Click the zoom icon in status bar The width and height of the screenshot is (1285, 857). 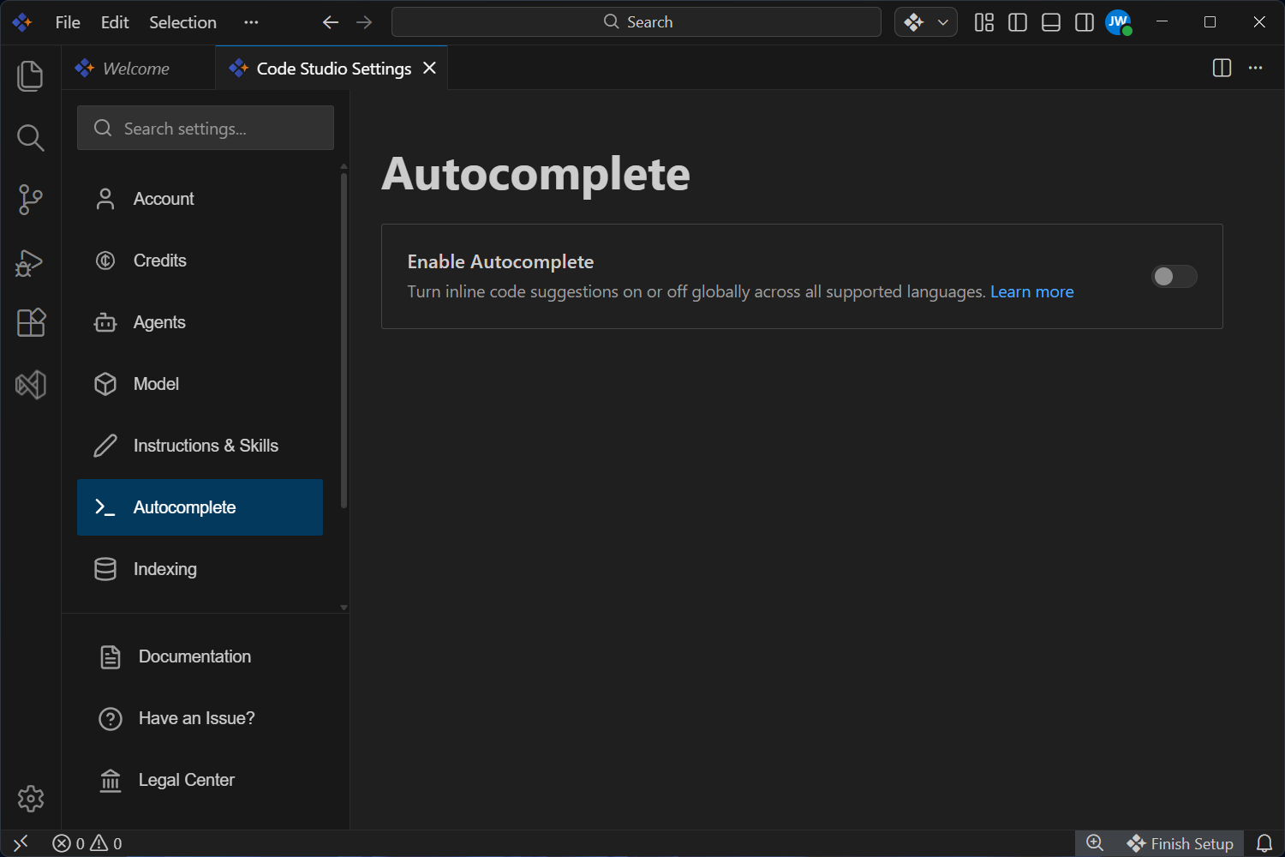[x=1095, y=843]
